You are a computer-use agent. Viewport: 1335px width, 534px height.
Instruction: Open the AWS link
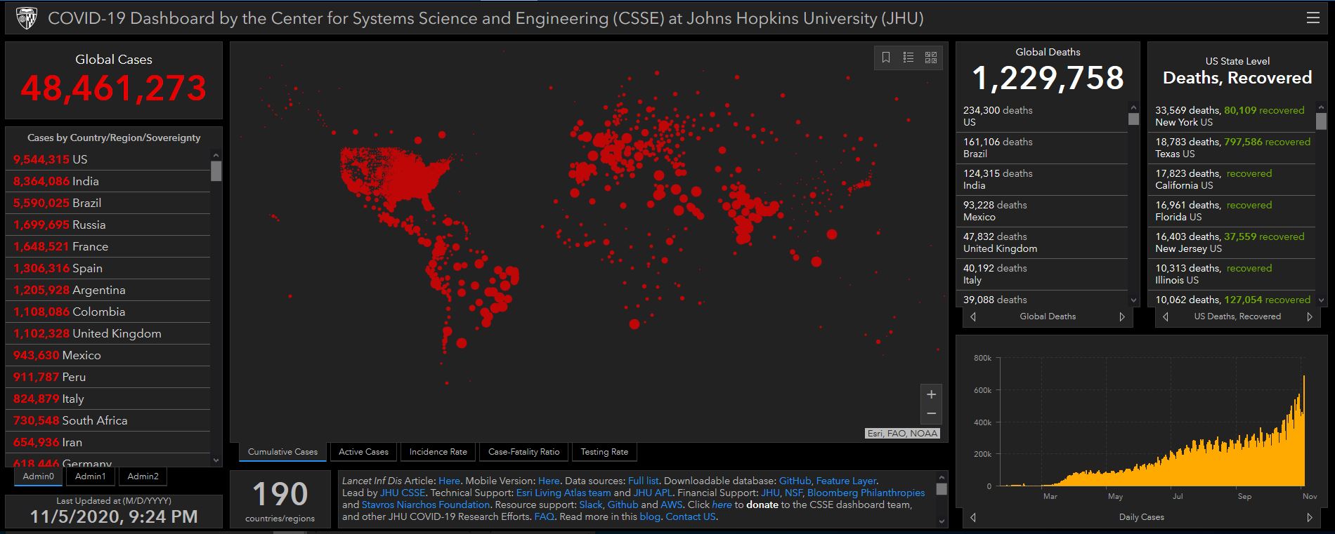tap(671, 505)
